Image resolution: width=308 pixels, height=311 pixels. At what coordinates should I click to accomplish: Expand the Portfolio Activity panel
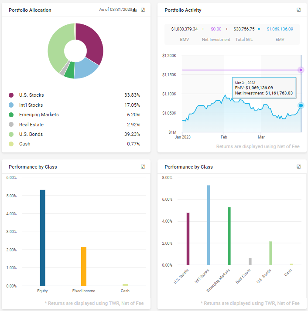[299, 10]
